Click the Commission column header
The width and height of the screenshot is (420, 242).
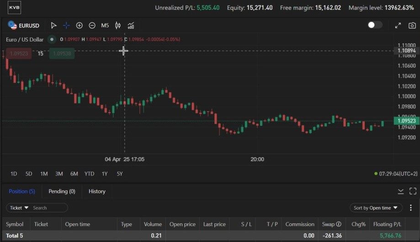[300, 224]
